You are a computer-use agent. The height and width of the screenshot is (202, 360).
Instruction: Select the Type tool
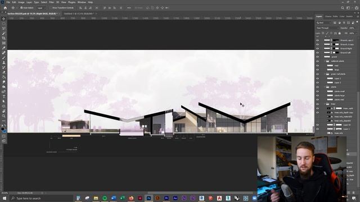click(x=4, y=97)
